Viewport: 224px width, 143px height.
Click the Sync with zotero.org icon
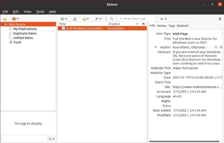(220, 19)
